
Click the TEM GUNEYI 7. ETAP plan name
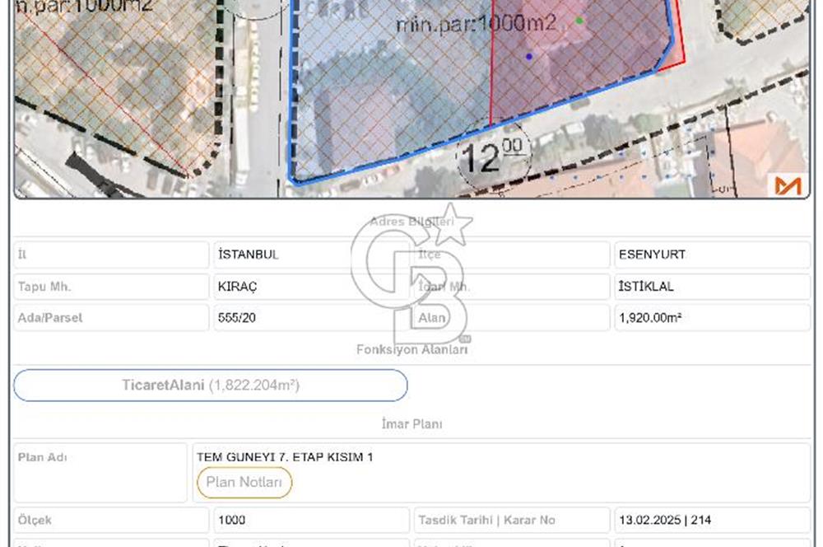[285, 456]
